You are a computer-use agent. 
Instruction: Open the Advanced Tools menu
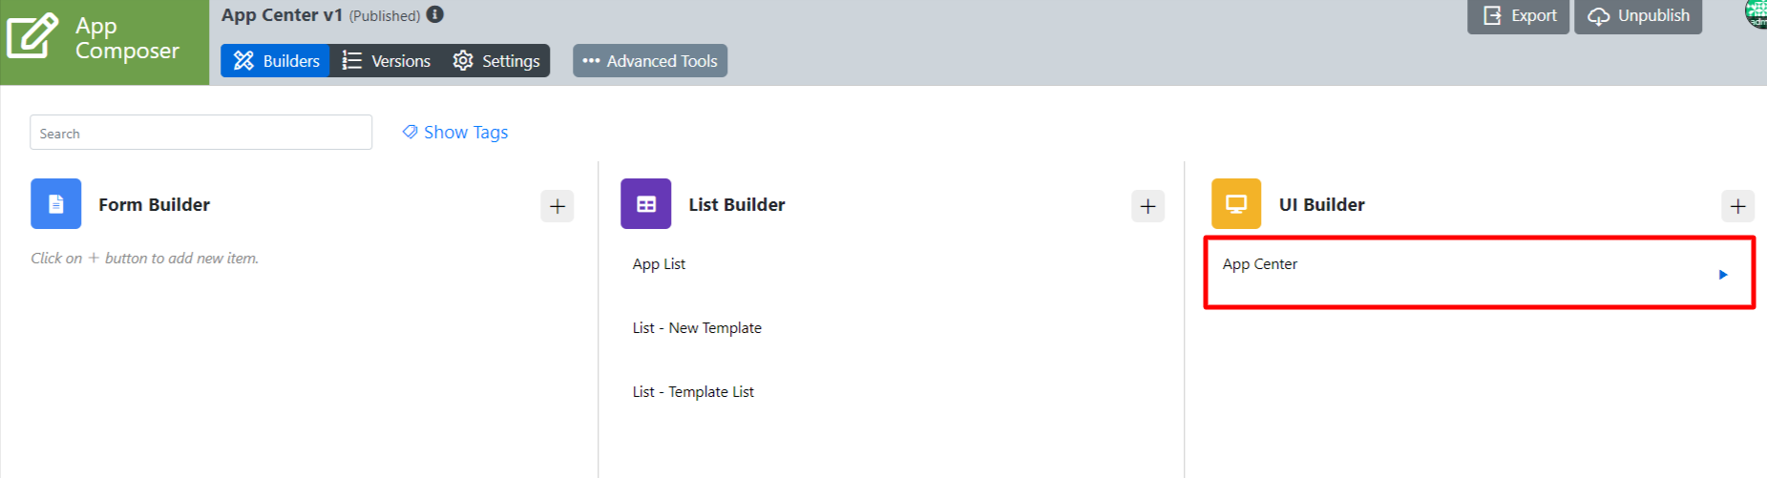pos(650,61)
